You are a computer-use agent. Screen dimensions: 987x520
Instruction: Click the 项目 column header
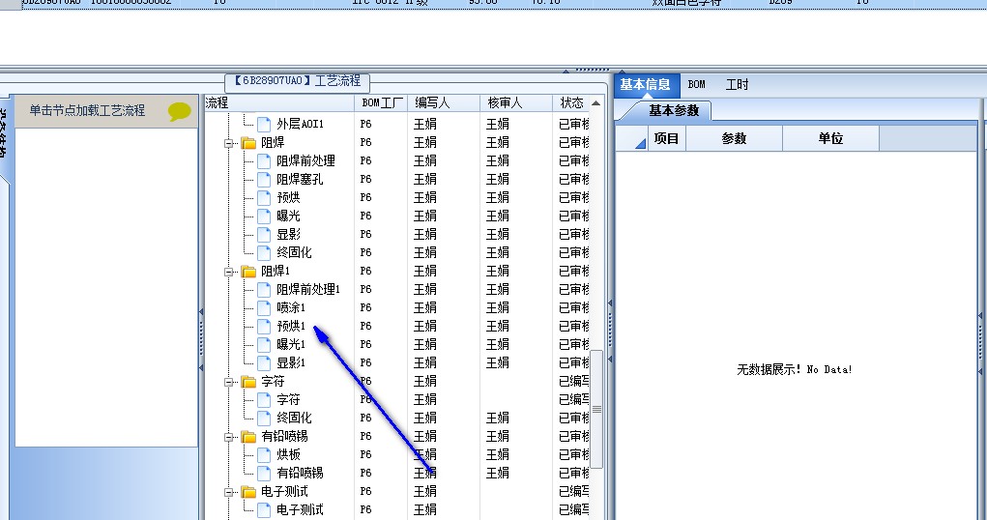[x=667, y=138]
